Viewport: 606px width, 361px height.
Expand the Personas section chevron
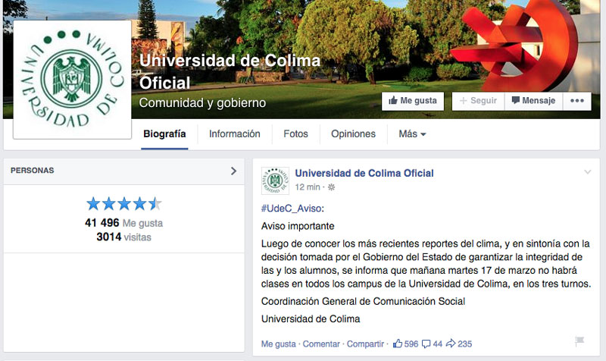tap(233, 171)
